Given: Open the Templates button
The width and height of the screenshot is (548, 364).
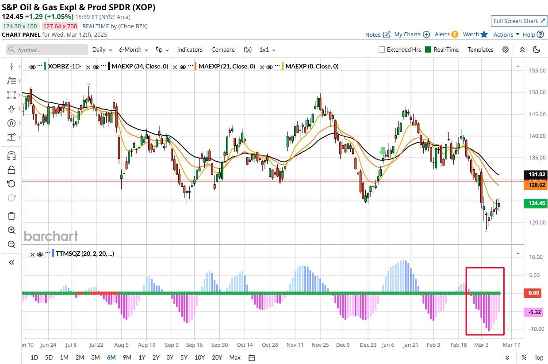Looking at the screenshot, I should click(480, 49).
